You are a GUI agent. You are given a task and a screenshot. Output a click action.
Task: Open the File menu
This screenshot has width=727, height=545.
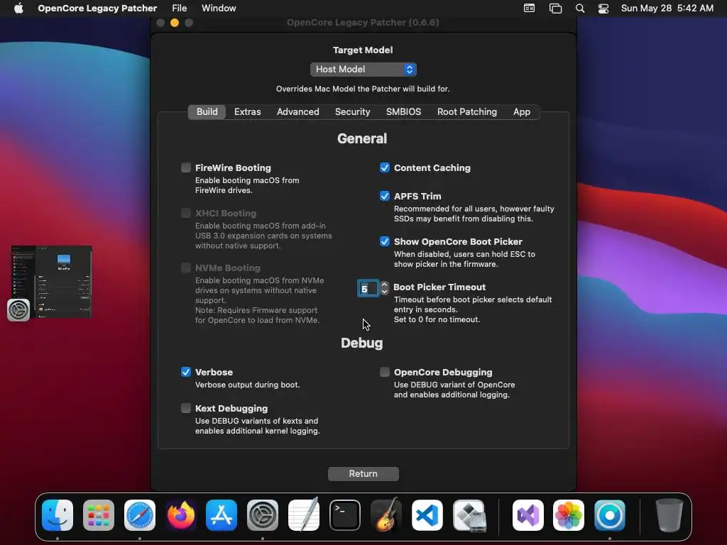click(180, 9)
